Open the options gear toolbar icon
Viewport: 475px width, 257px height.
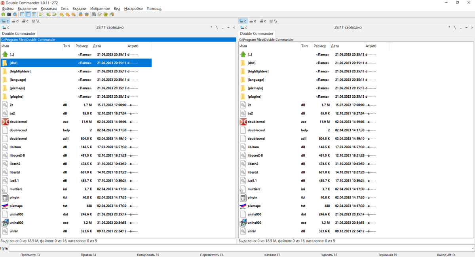pyautogui.click(x=15, y=14)
